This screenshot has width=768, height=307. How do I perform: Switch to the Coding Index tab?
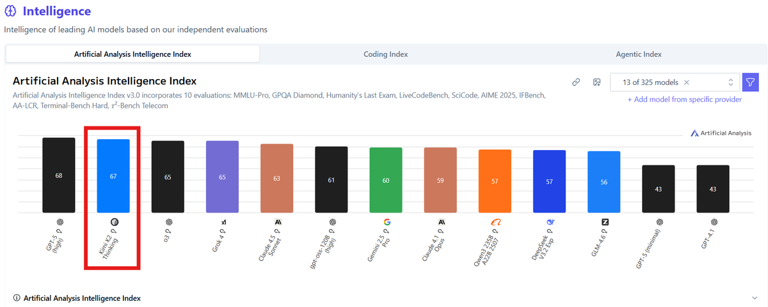click(385, 54)
